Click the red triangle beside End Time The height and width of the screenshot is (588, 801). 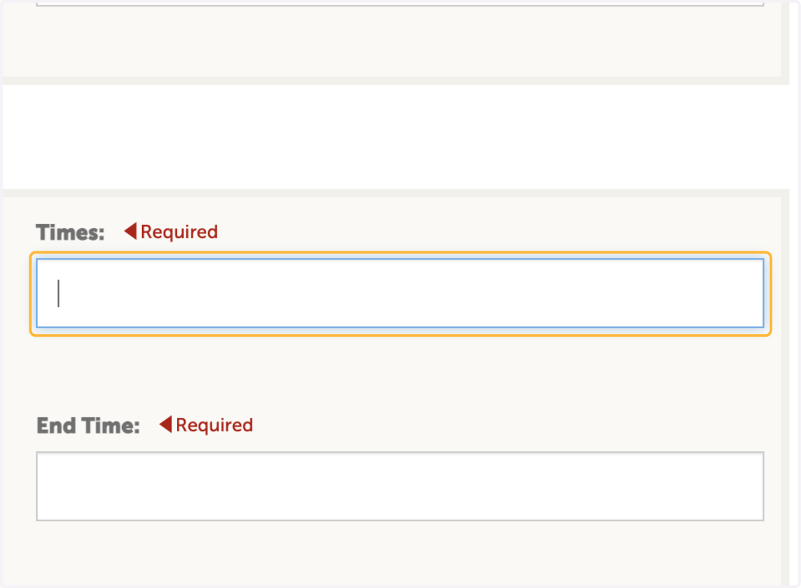coord(166,424)
